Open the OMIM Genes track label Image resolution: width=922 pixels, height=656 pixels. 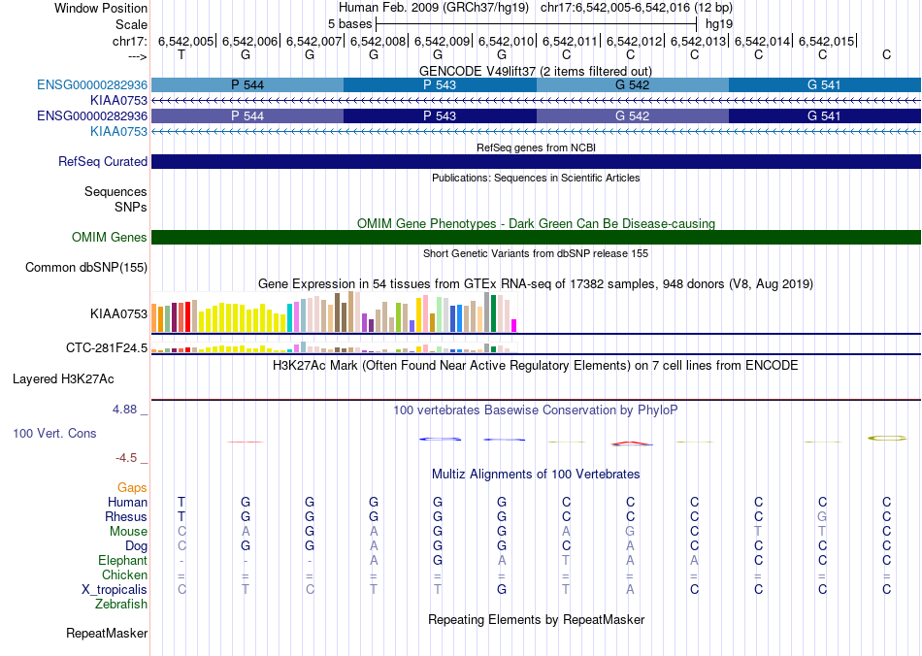(109, 237)
